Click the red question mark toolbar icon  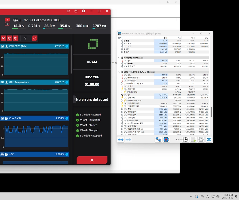point(15,38)
